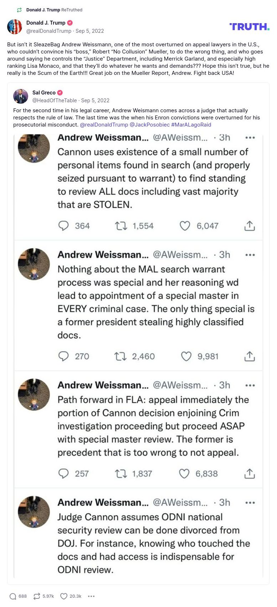The height and width of the screenshot is (607, 277).
Task: Click the ReTruth icon showing 5.97k
Action: point(37,596)
